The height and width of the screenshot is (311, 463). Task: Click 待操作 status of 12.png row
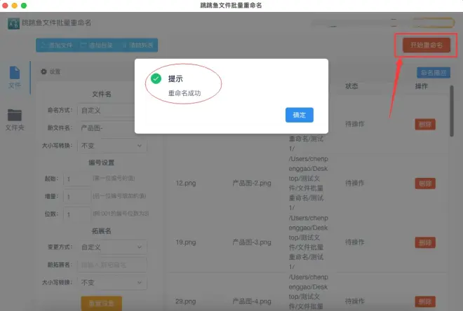click(x=355, y=183)
